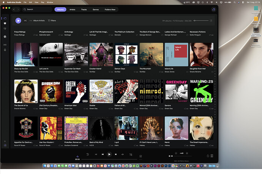262x174 pixels.
Task: Open the Audirvana Studio app menu
Action: pyautogui.click(x=14, y=2)
